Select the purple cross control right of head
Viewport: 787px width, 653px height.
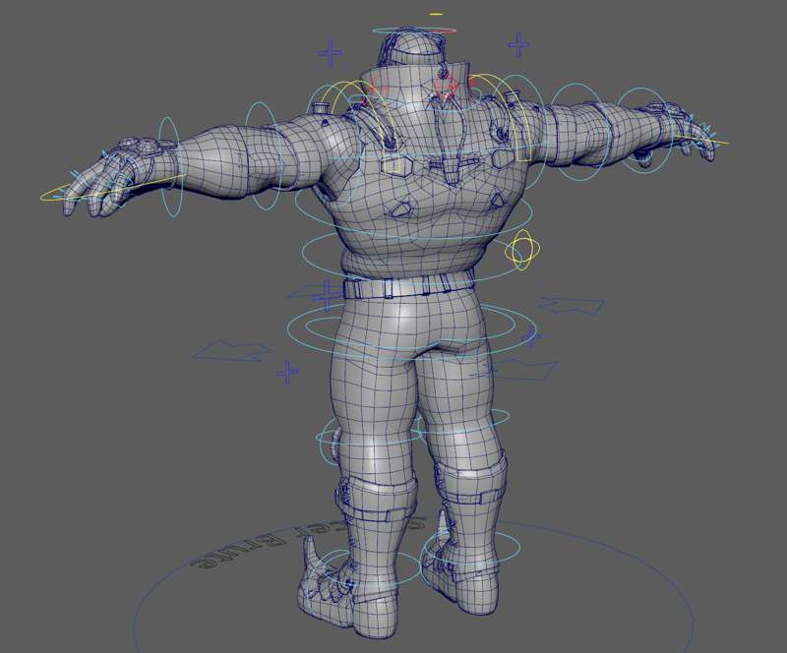pyautogui.click(x=519, y=45)
